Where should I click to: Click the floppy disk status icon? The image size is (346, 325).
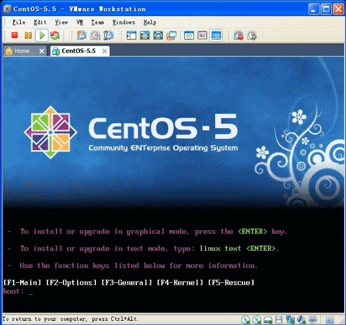279,320
